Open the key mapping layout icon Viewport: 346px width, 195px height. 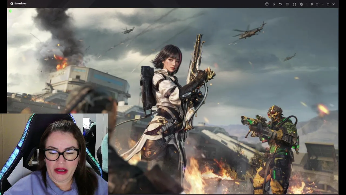[287, 4]
